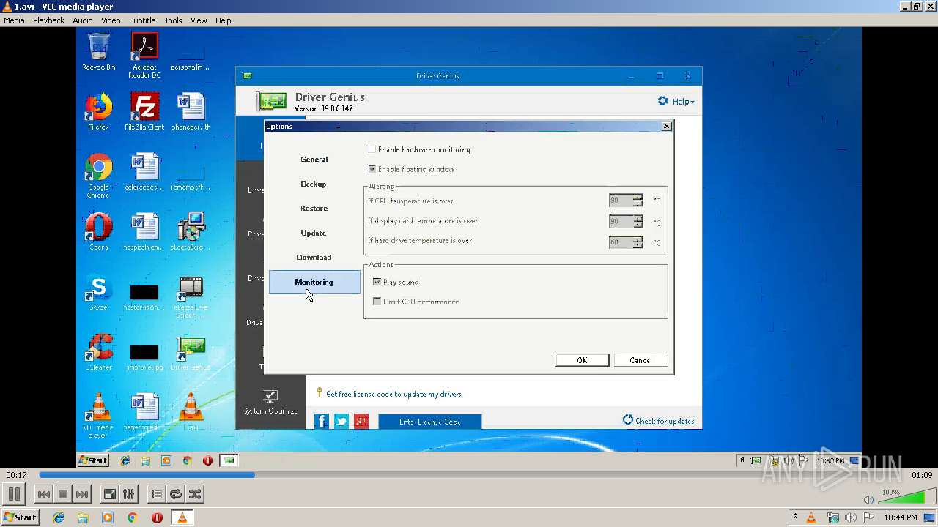Toggle Limit CPU performance checkbox
Screen dimensions: 938x527
click(x=377, y=302)
